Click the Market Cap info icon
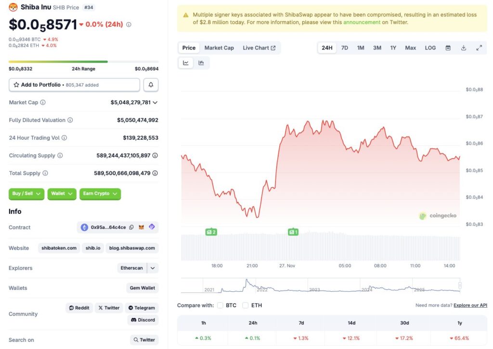The width and height of the screenshot is (493, 349). [43, 102]
